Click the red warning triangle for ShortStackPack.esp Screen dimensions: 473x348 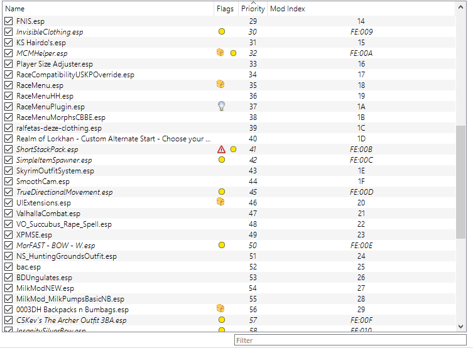click(221, 150)
